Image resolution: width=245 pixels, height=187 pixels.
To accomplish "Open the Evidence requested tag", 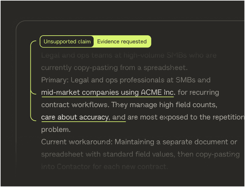I will [x=122, y=41].
